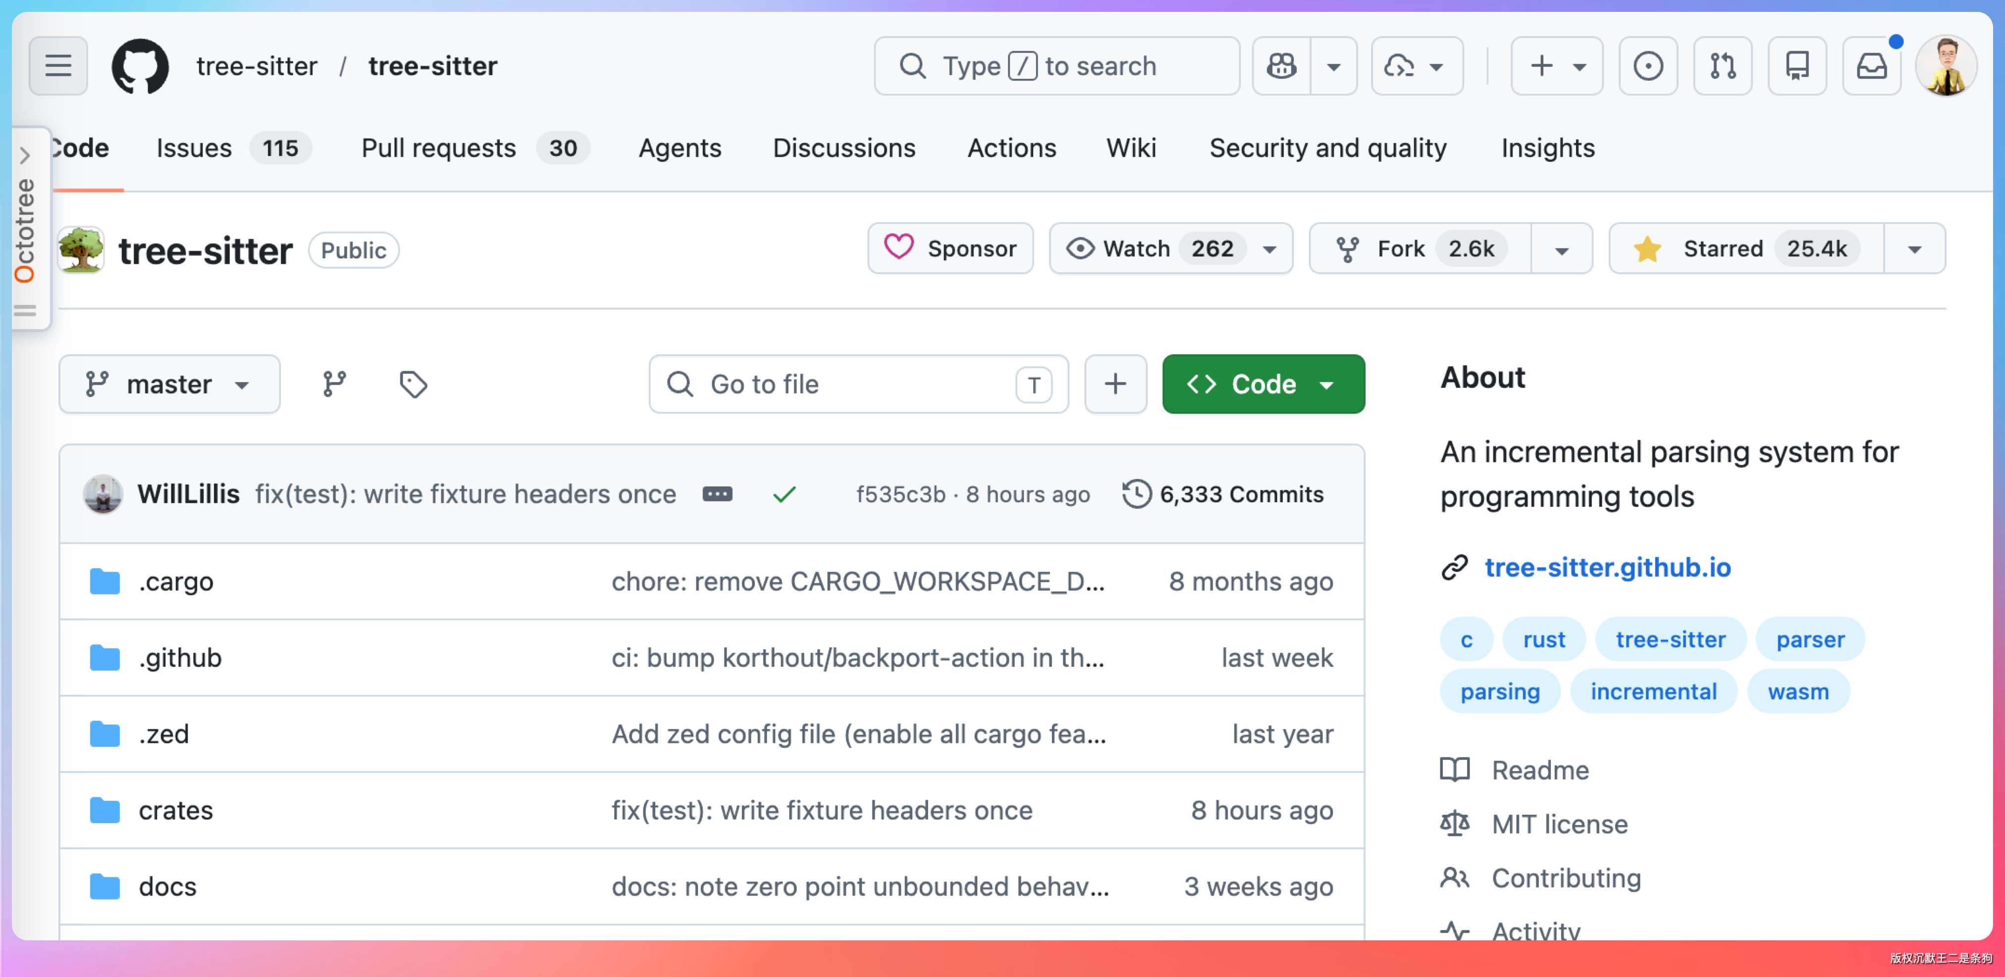The image size is (2005, 977).
Task: Open the Security and quality tab
Action: click(1328, 148)
